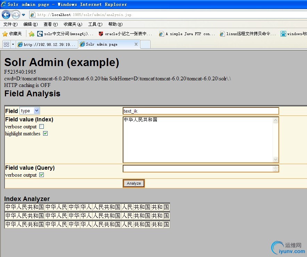Screen dimensions: 307x257
Task: Open solr中文分词(mmseg4j) favorite link
Action: (x=65, y=34)
